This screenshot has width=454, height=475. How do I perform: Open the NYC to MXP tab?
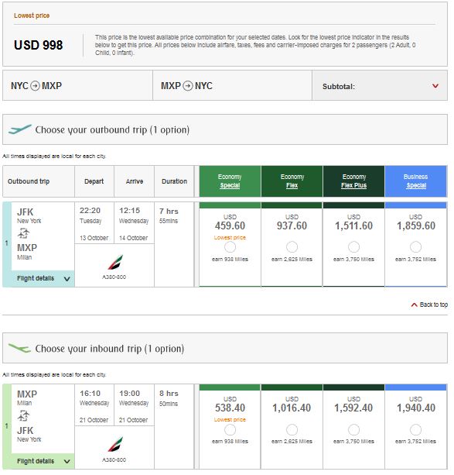(78, 86)
